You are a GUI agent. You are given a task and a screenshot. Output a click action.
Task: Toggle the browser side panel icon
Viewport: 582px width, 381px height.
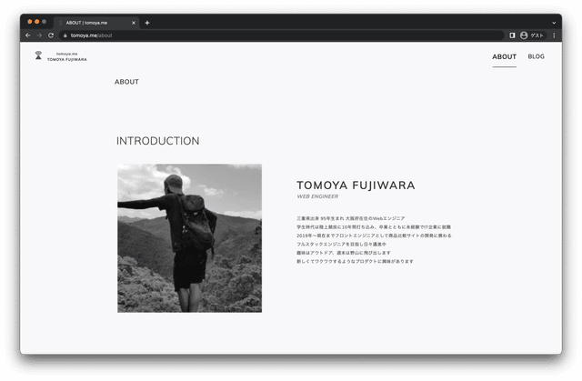click(512, 35)
